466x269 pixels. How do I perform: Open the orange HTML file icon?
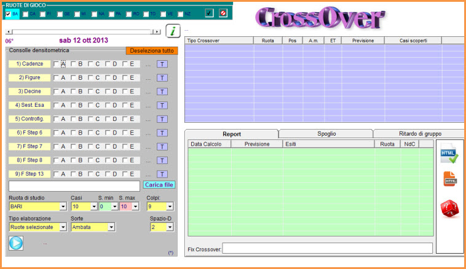point(449,179)
